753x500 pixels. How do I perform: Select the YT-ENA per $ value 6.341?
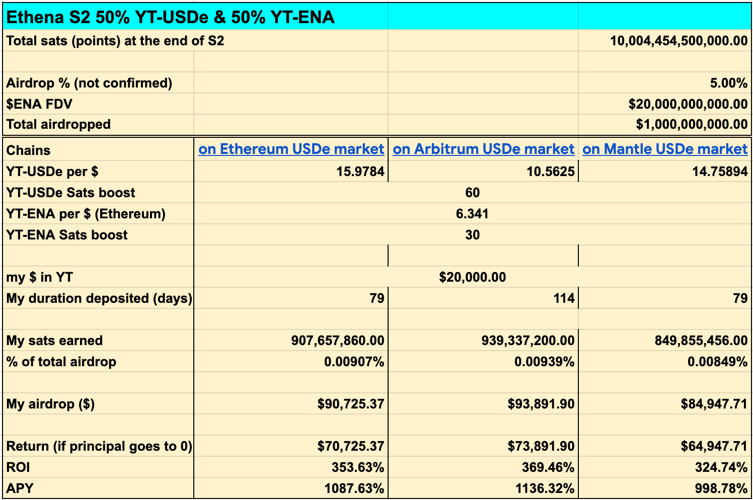pos(472,214)
